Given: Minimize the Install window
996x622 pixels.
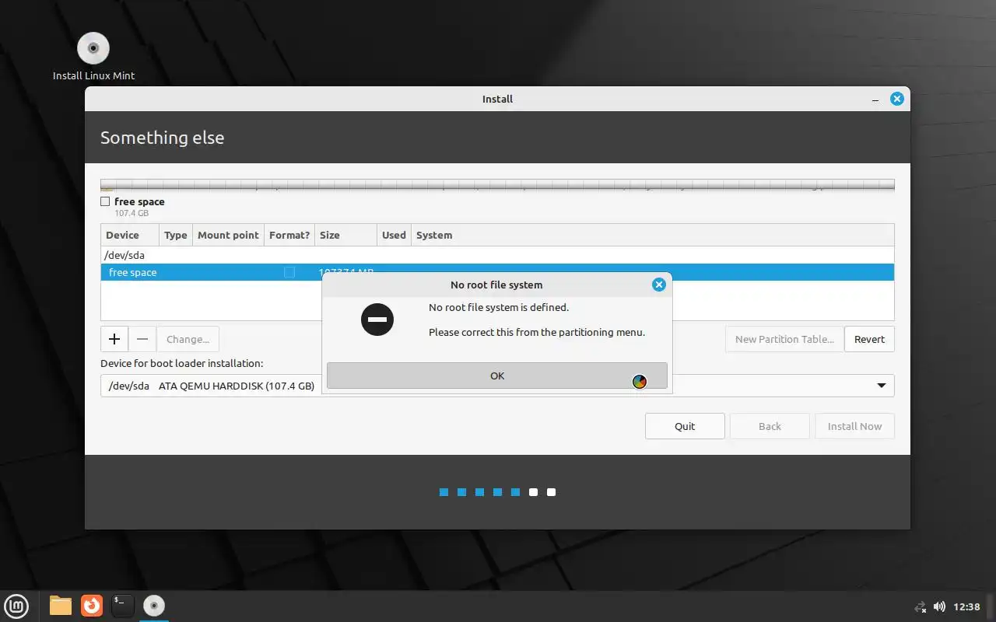Looking at the screenshot, I should tap(876, 100).
